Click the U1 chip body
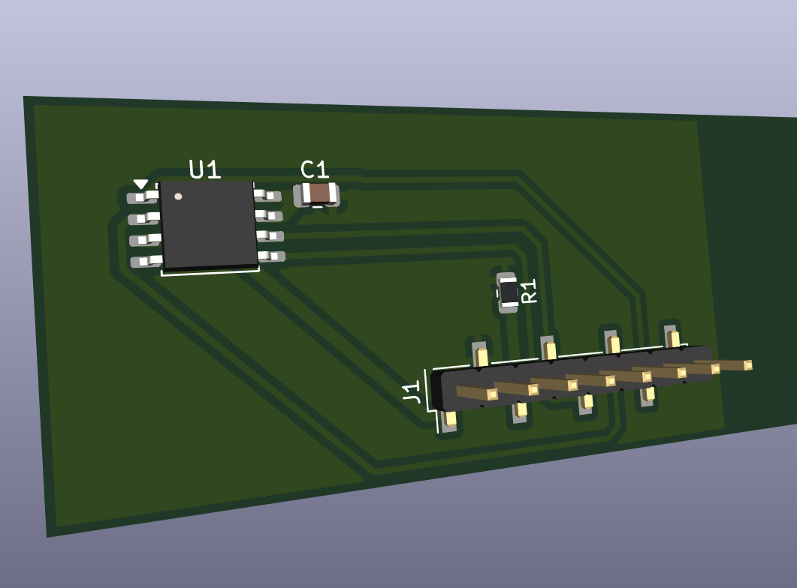 point(208,224)
